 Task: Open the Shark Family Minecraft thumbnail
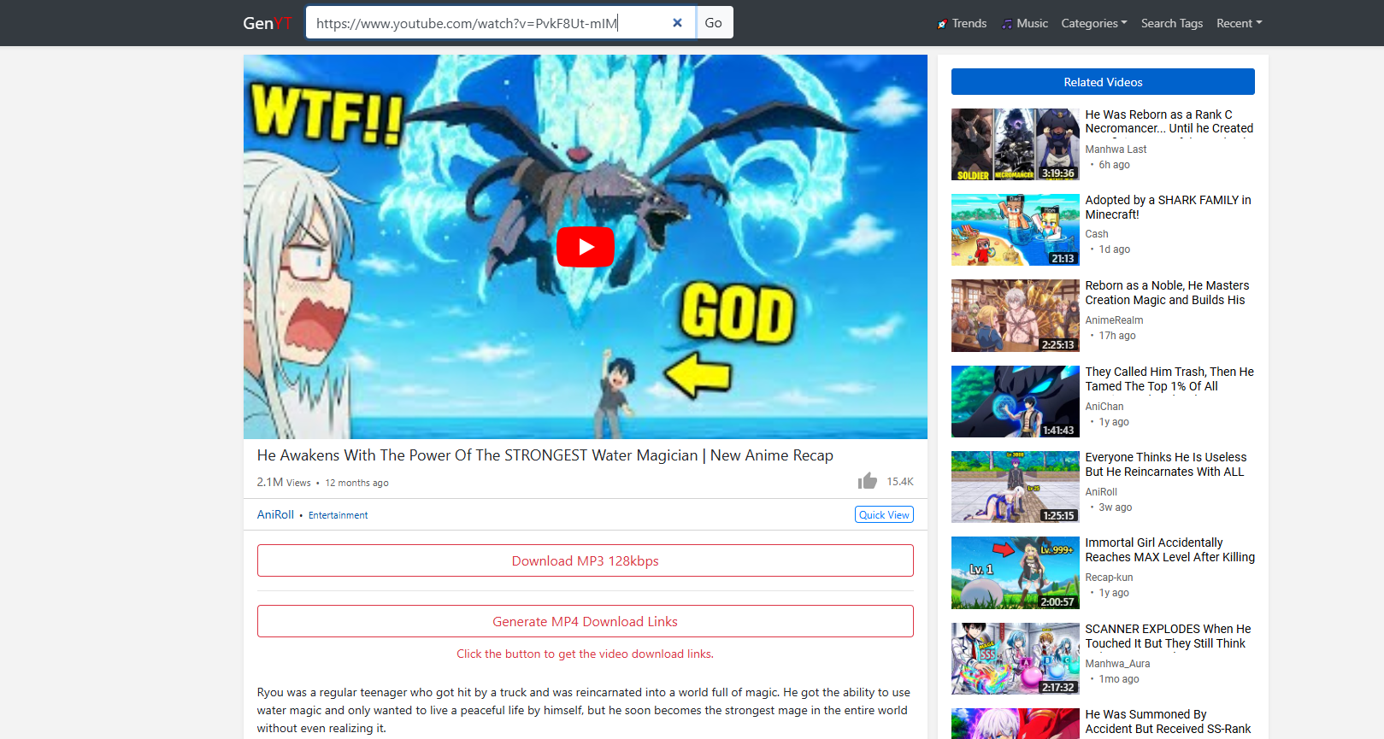(x=1016, y=230)
